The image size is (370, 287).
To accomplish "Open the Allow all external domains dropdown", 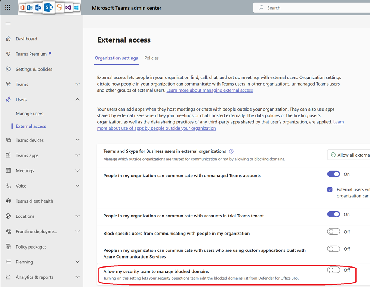I will (x=349, y=155).
